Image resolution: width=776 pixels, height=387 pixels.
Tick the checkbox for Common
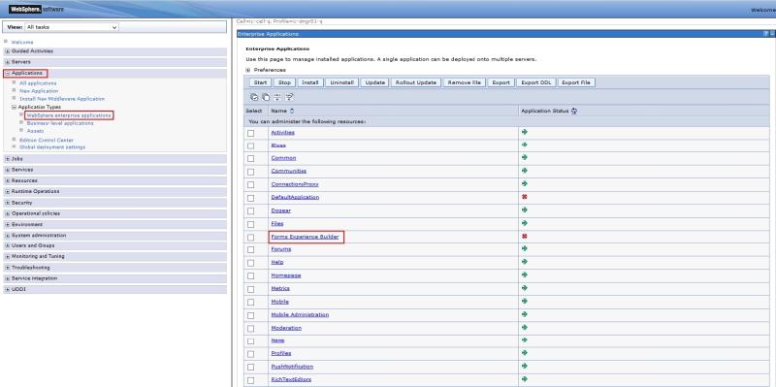pos(251,159)
